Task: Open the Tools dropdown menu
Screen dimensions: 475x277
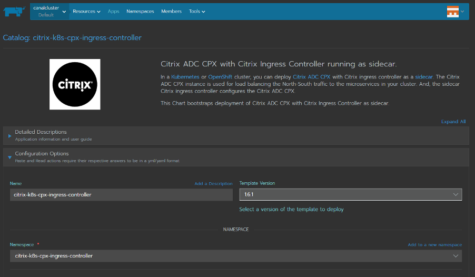Action: [x=197, y=11]
